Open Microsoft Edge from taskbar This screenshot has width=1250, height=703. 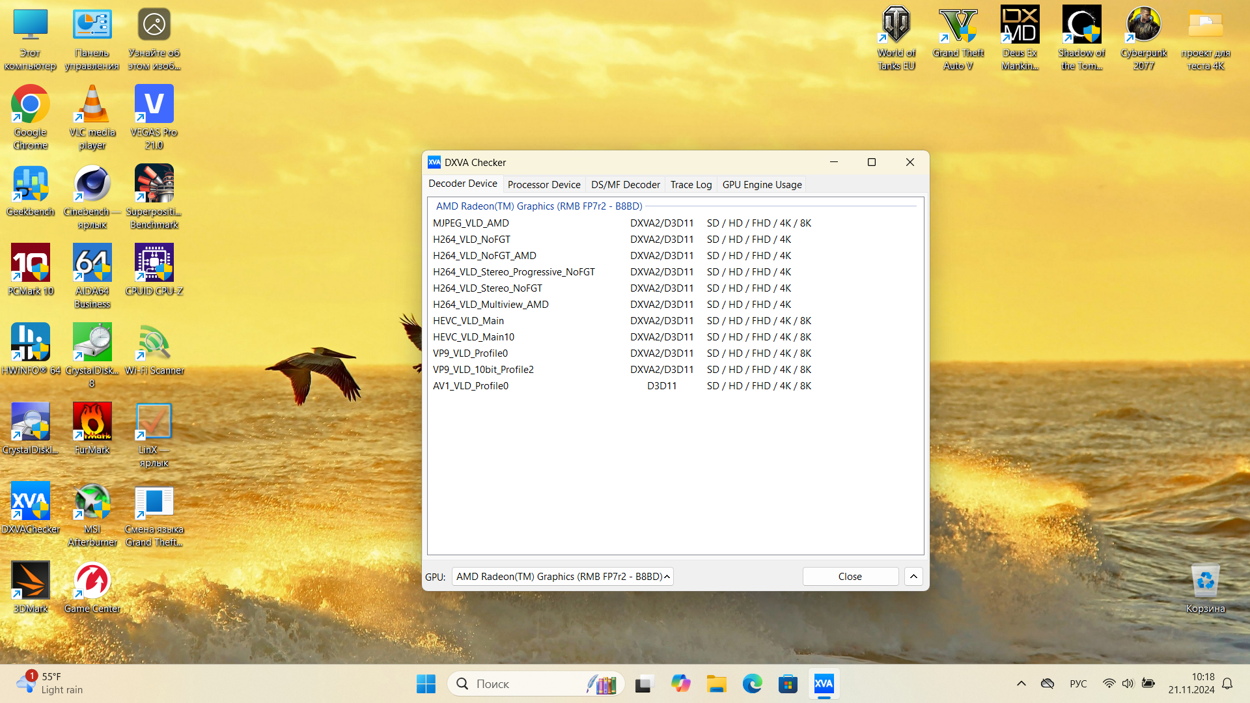click(x=752, y=683)
